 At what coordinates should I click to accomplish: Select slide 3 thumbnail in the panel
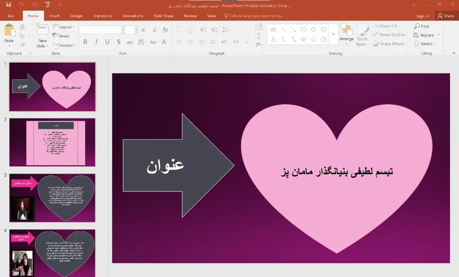(x=52, y=197)
